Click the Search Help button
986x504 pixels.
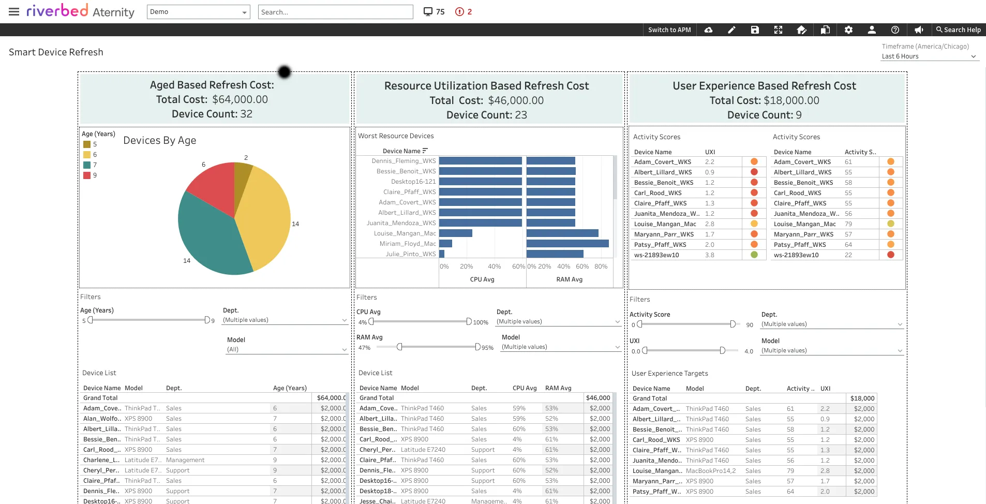tap(958, 29)
